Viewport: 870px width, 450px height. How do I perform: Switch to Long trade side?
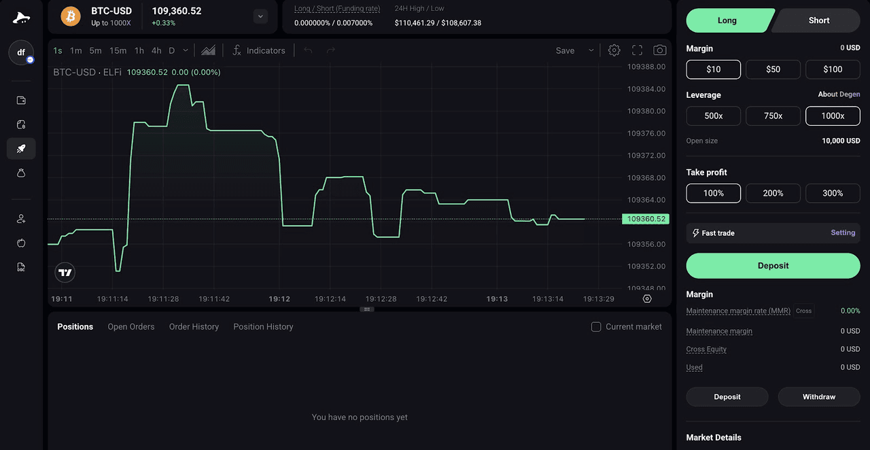pos(730,20)
